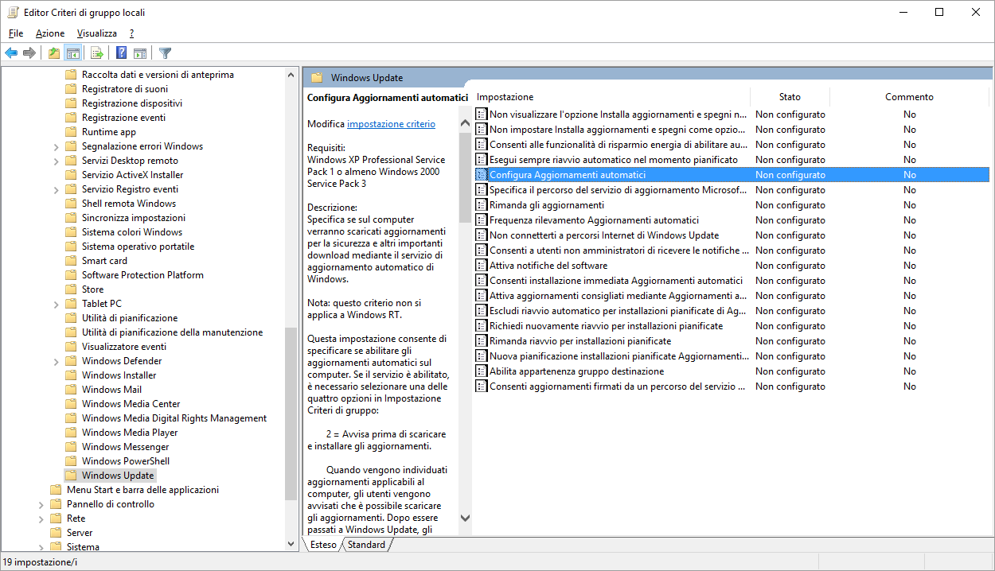995x571 pixels.
Task: Sort by the Stato column header
Action: pyautogui.click(x=790, y=97)
